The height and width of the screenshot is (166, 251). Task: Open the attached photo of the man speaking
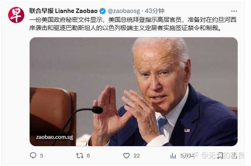pos(134,92)
